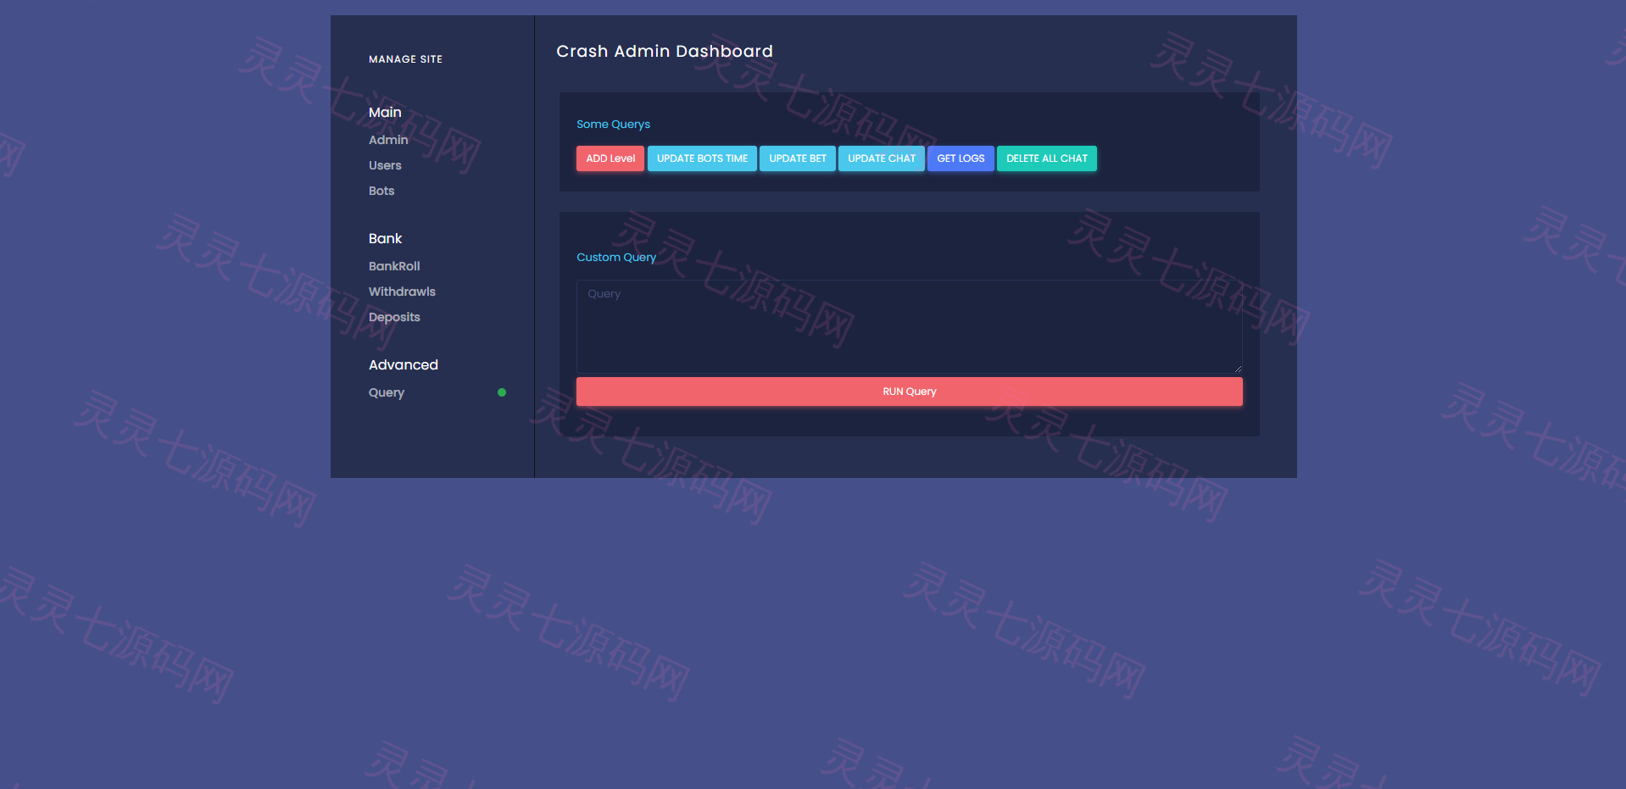This screenshot has height=789, width=1626.
Task: Focus the Query text area
Action: pyautogui.click(x=910, y=326)
